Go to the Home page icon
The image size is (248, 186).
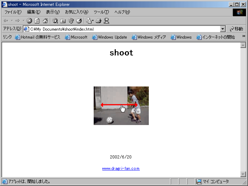point(45,21)
